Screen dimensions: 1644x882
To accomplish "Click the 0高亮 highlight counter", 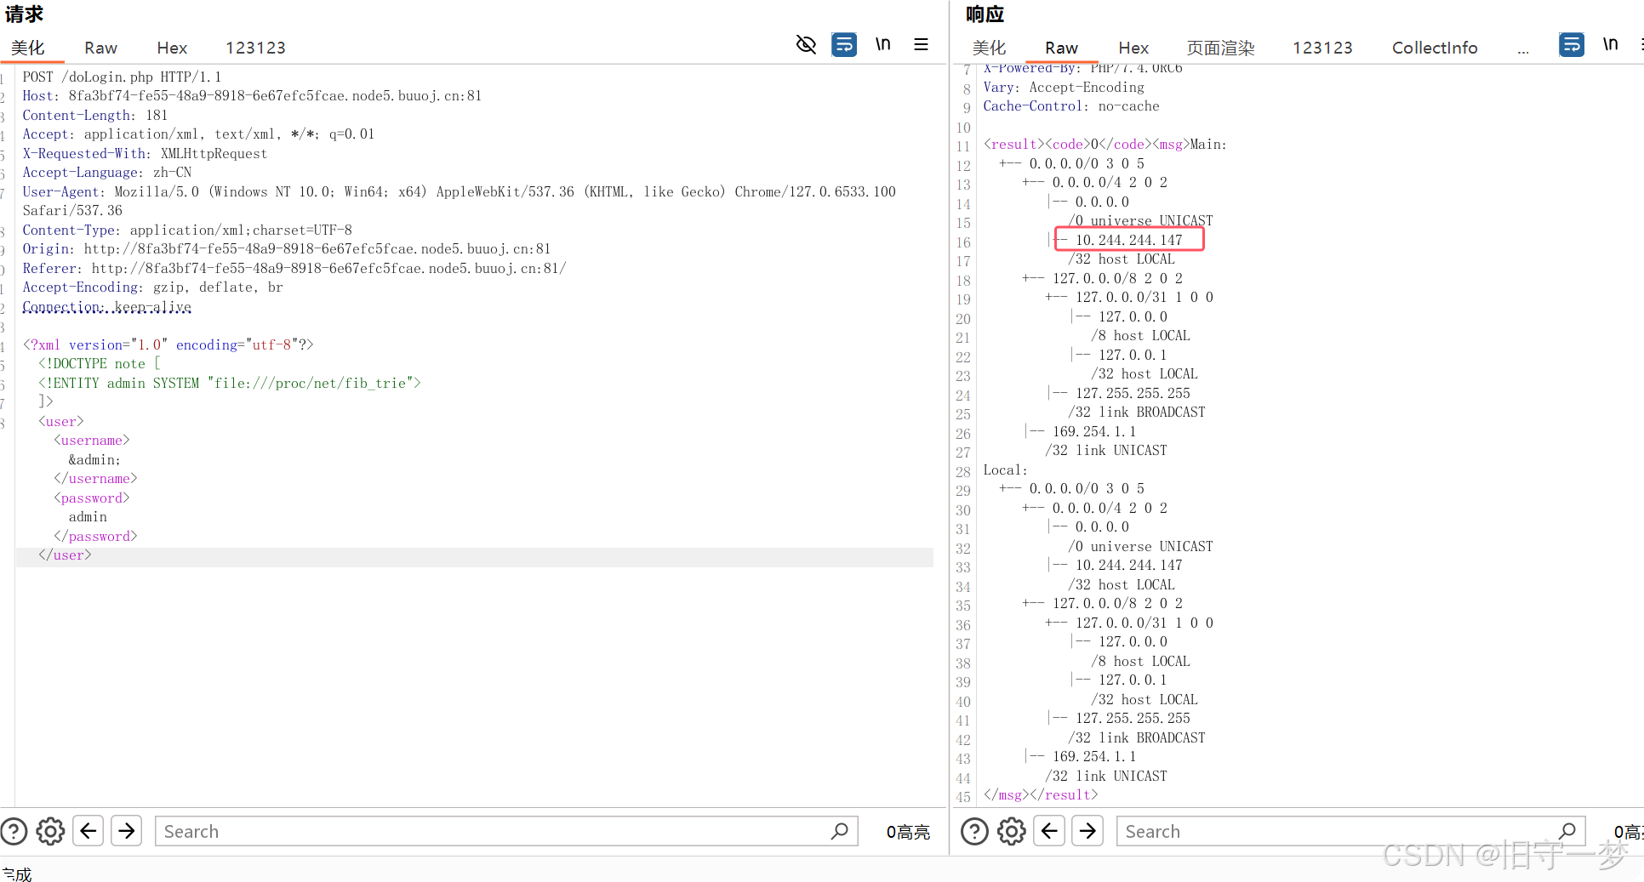I will [x=908, y=832].
